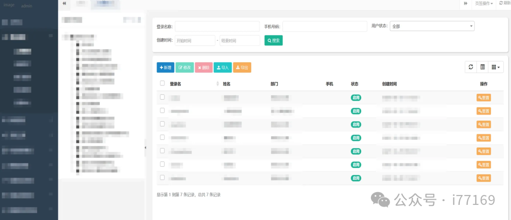The width and height of the screenshot is (511, 220).
Task: Click the 新增 (add user) button
Action: (x=165, y=68)
